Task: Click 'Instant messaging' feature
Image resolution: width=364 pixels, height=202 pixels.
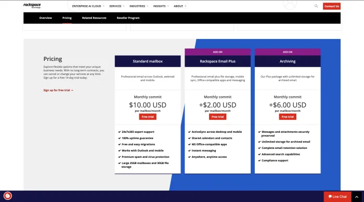Action: [204, 150]
